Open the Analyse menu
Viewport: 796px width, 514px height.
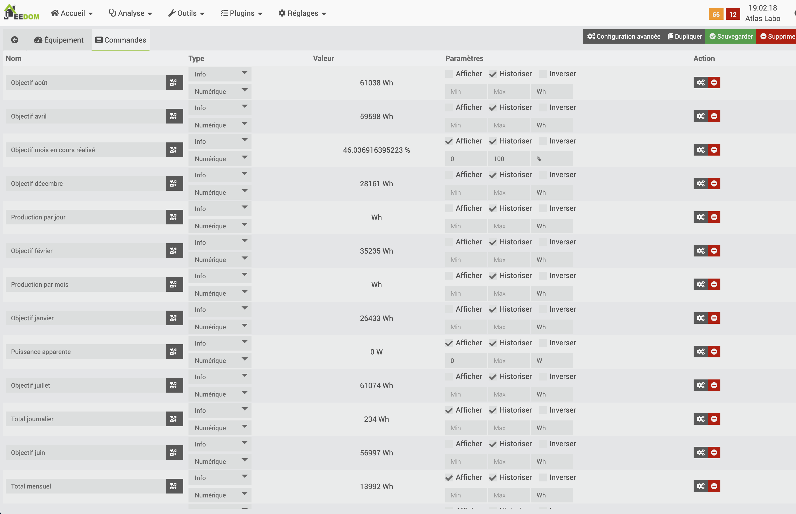[130, 13]
